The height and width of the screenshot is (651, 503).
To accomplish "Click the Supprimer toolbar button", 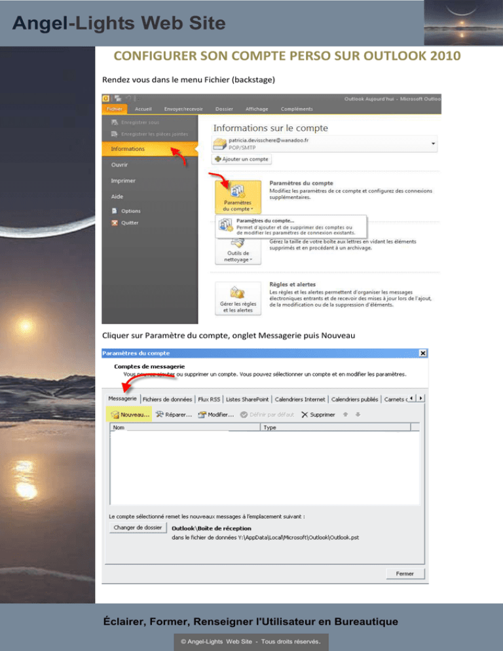I will pyautogui.click(x=318, y=415).
